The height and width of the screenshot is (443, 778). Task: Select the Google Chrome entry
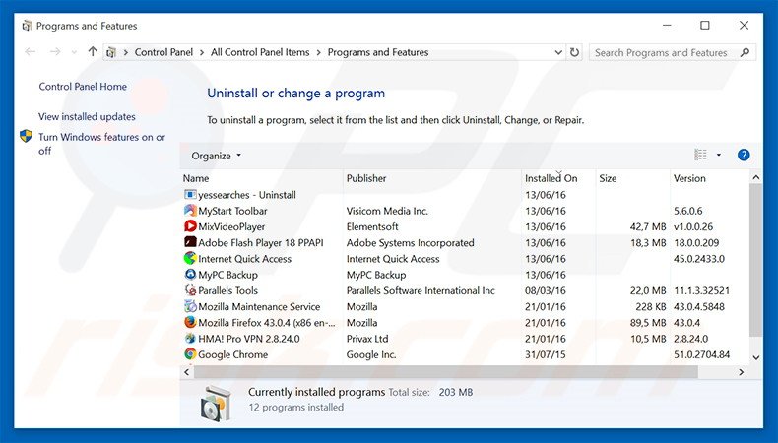pos(232,354)
